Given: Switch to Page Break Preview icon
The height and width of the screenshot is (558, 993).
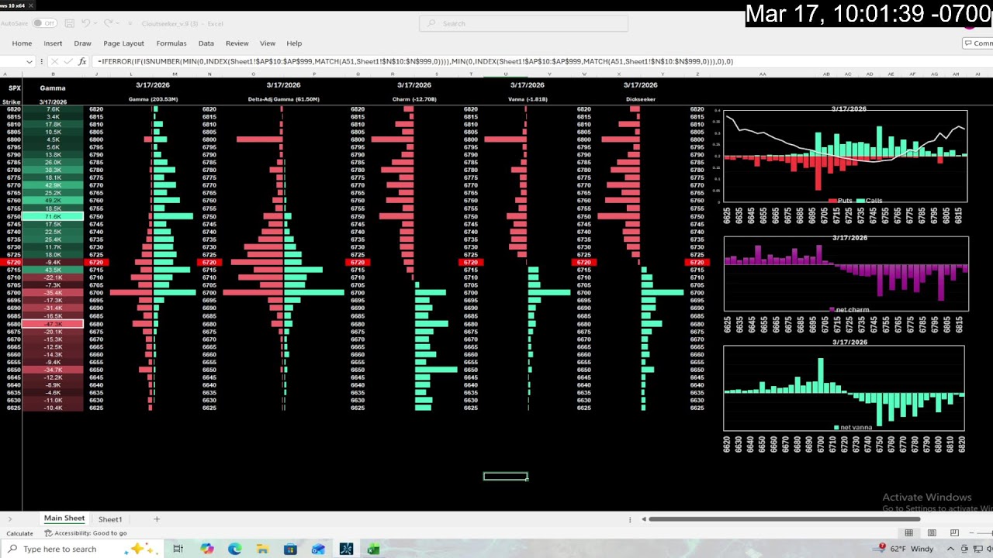Looking at the screenshot, I should tap(954, 533).
